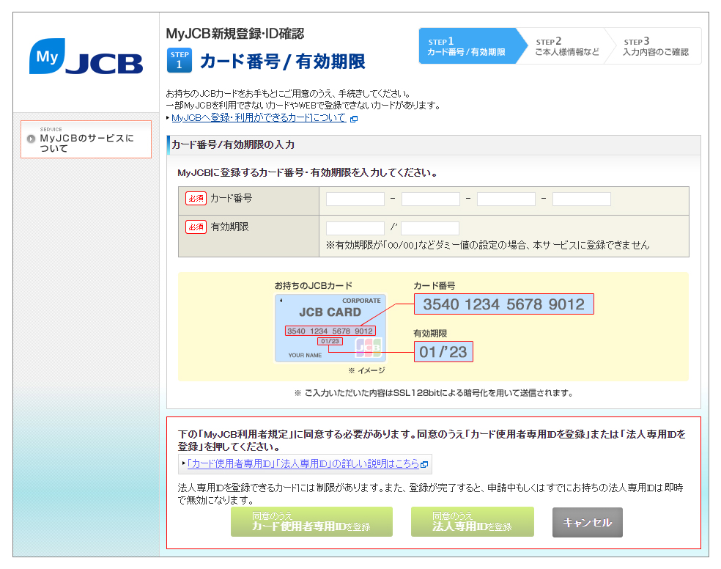Click the SSL128bit encryption notice text
721x569 pixels.
point(434,393)
